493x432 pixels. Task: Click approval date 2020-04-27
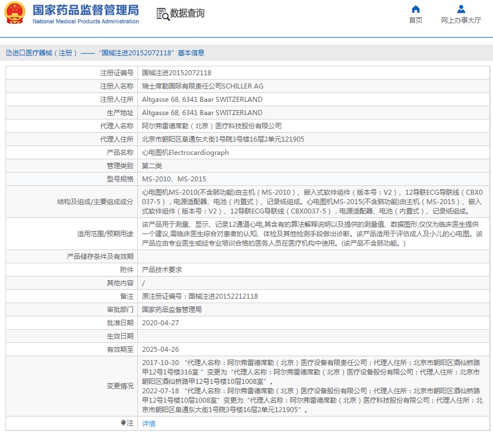pos(160,322)
